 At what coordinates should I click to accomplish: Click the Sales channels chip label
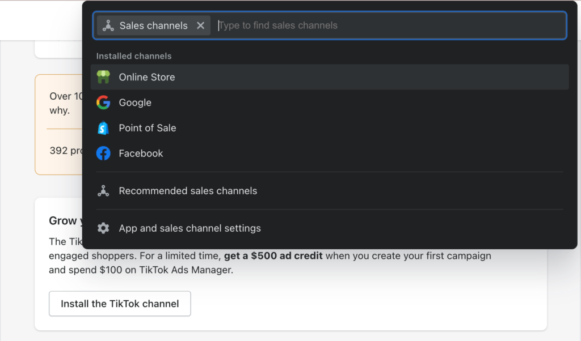pos(153,25)
